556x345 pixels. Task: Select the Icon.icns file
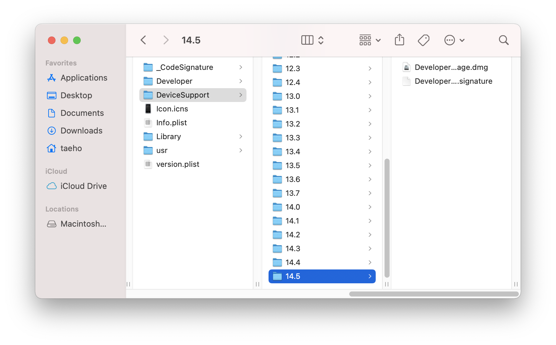pos(193,109)
